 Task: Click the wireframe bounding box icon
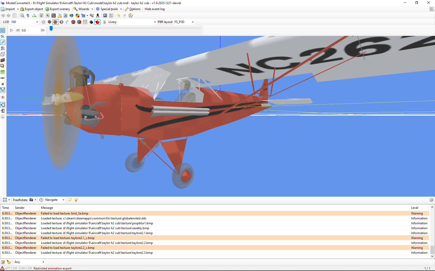coord(3,54)
